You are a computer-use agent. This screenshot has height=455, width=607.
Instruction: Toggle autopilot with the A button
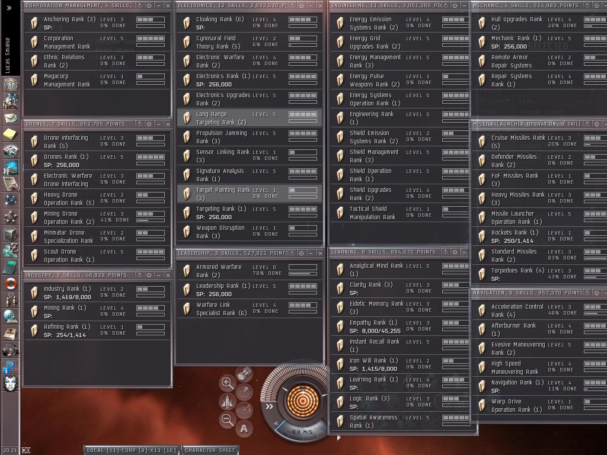tap(244, 428)
